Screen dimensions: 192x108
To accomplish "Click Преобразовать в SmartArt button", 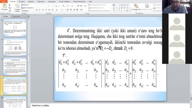I will 99,11.
